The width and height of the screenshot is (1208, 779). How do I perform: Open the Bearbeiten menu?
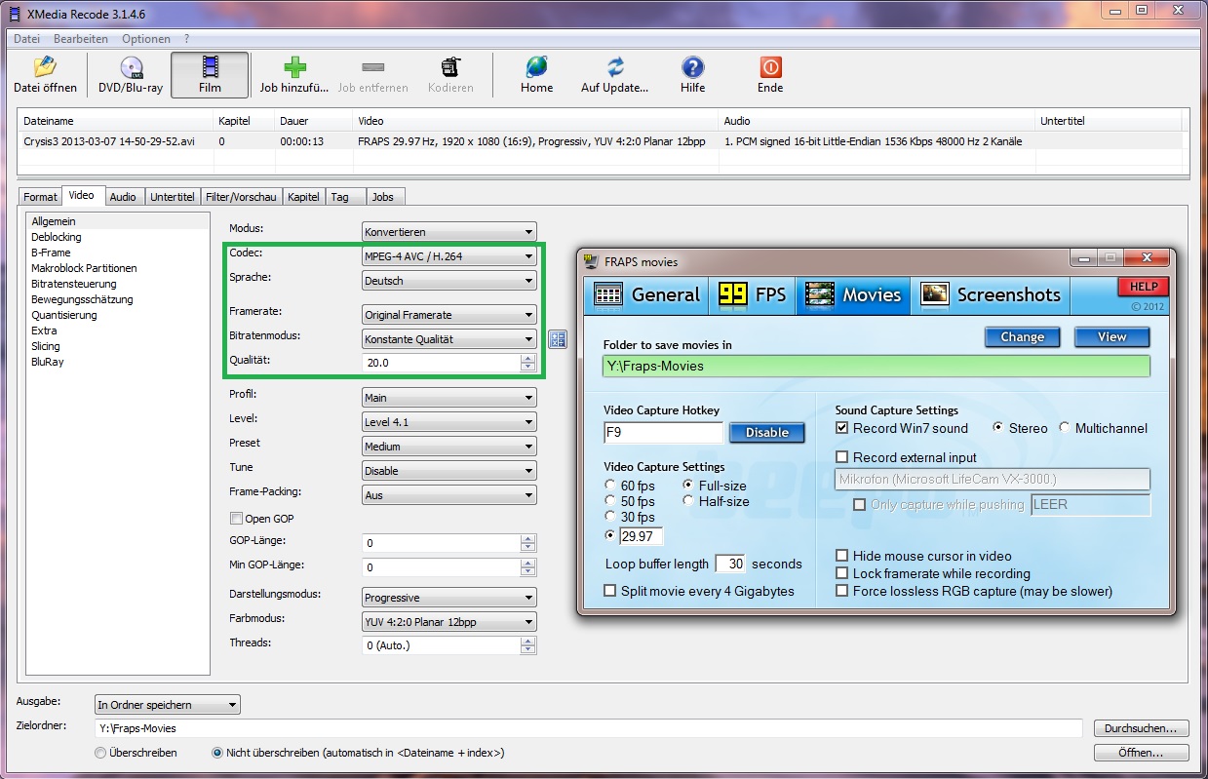click(81, 39)
